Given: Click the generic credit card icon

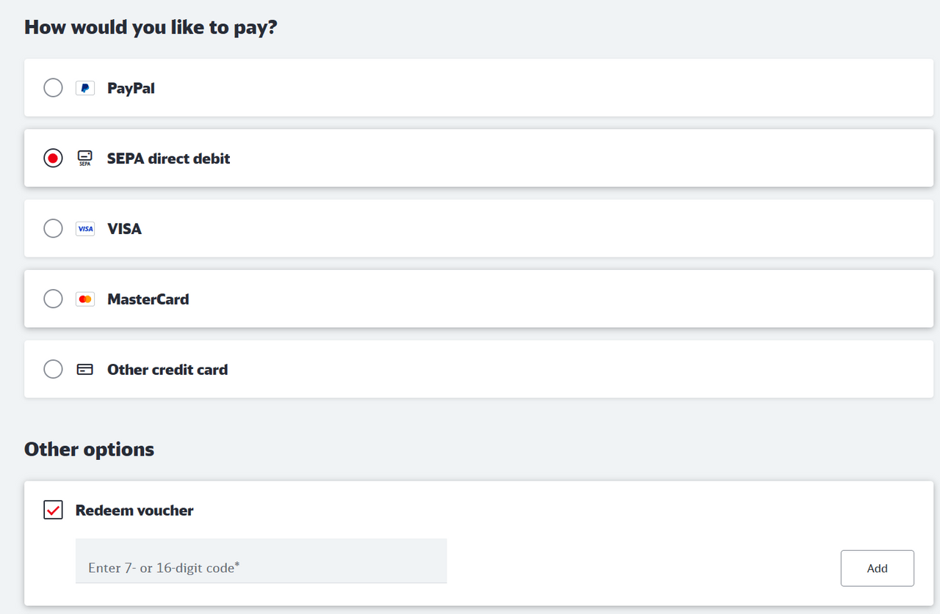Looking at the screenshot, I should 85,370.
